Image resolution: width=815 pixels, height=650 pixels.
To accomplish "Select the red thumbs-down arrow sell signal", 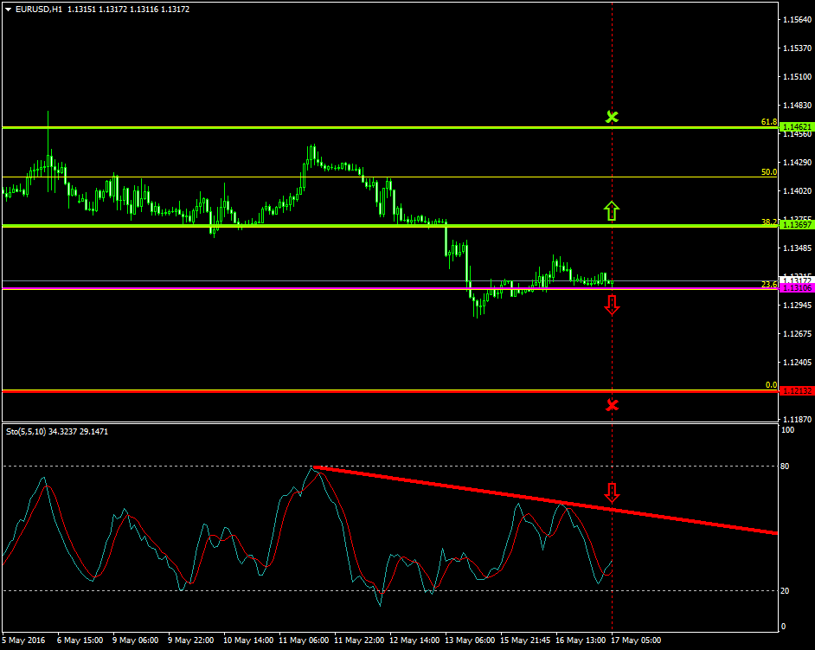I will point(613,304).
